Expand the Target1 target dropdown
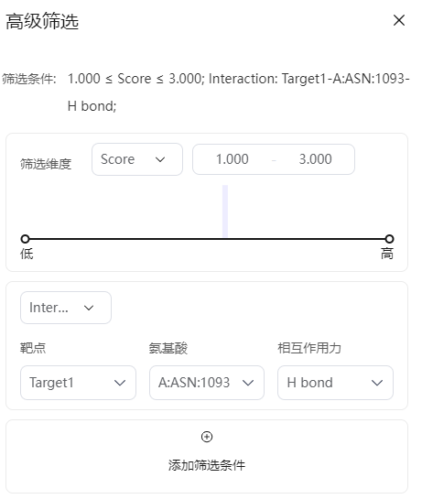The width and height of the screenshot is (422, 499). [x=79, y=383]
